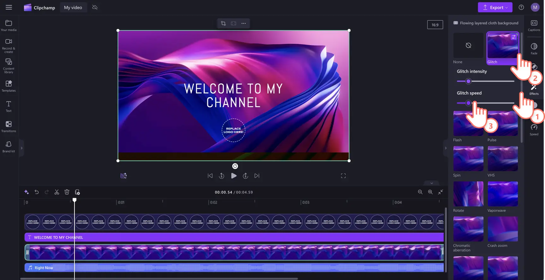The image size is (545, 280).
Task: Enable the VHS effect
Action: point(502,159)
